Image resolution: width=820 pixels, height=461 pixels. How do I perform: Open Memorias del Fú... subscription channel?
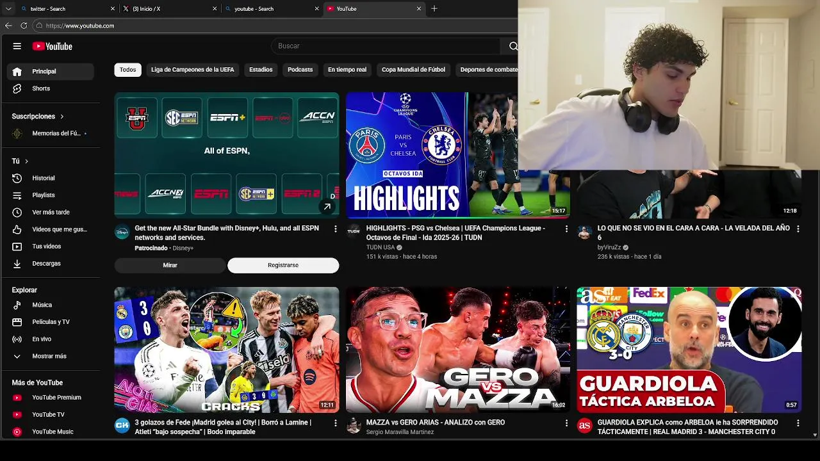tap(50, 133)
